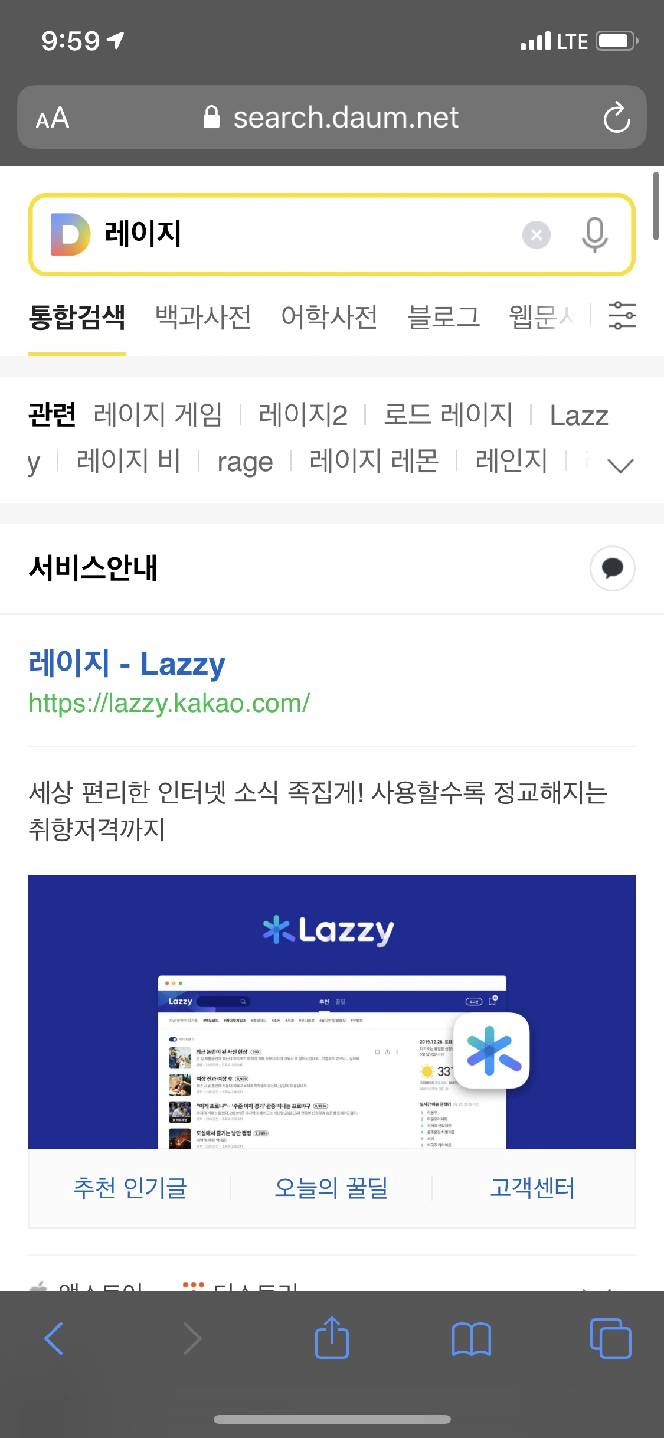Viewport: 664px width, 1438px height.
Task: Tap the Safari reload page icon
Action: 617,117
